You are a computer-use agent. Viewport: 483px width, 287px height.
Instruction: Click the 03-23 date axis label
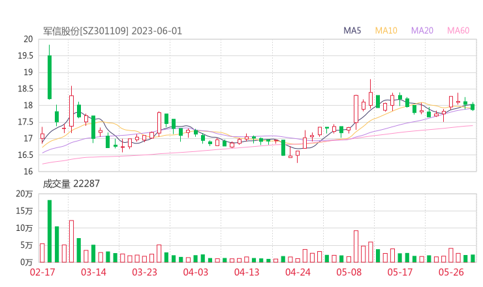click(145, 272)
